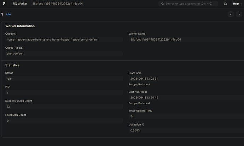The width and height of the screenshot is (244, 146).
Task: Go to next worker record arrow
Action: click(x=239, y=14)
